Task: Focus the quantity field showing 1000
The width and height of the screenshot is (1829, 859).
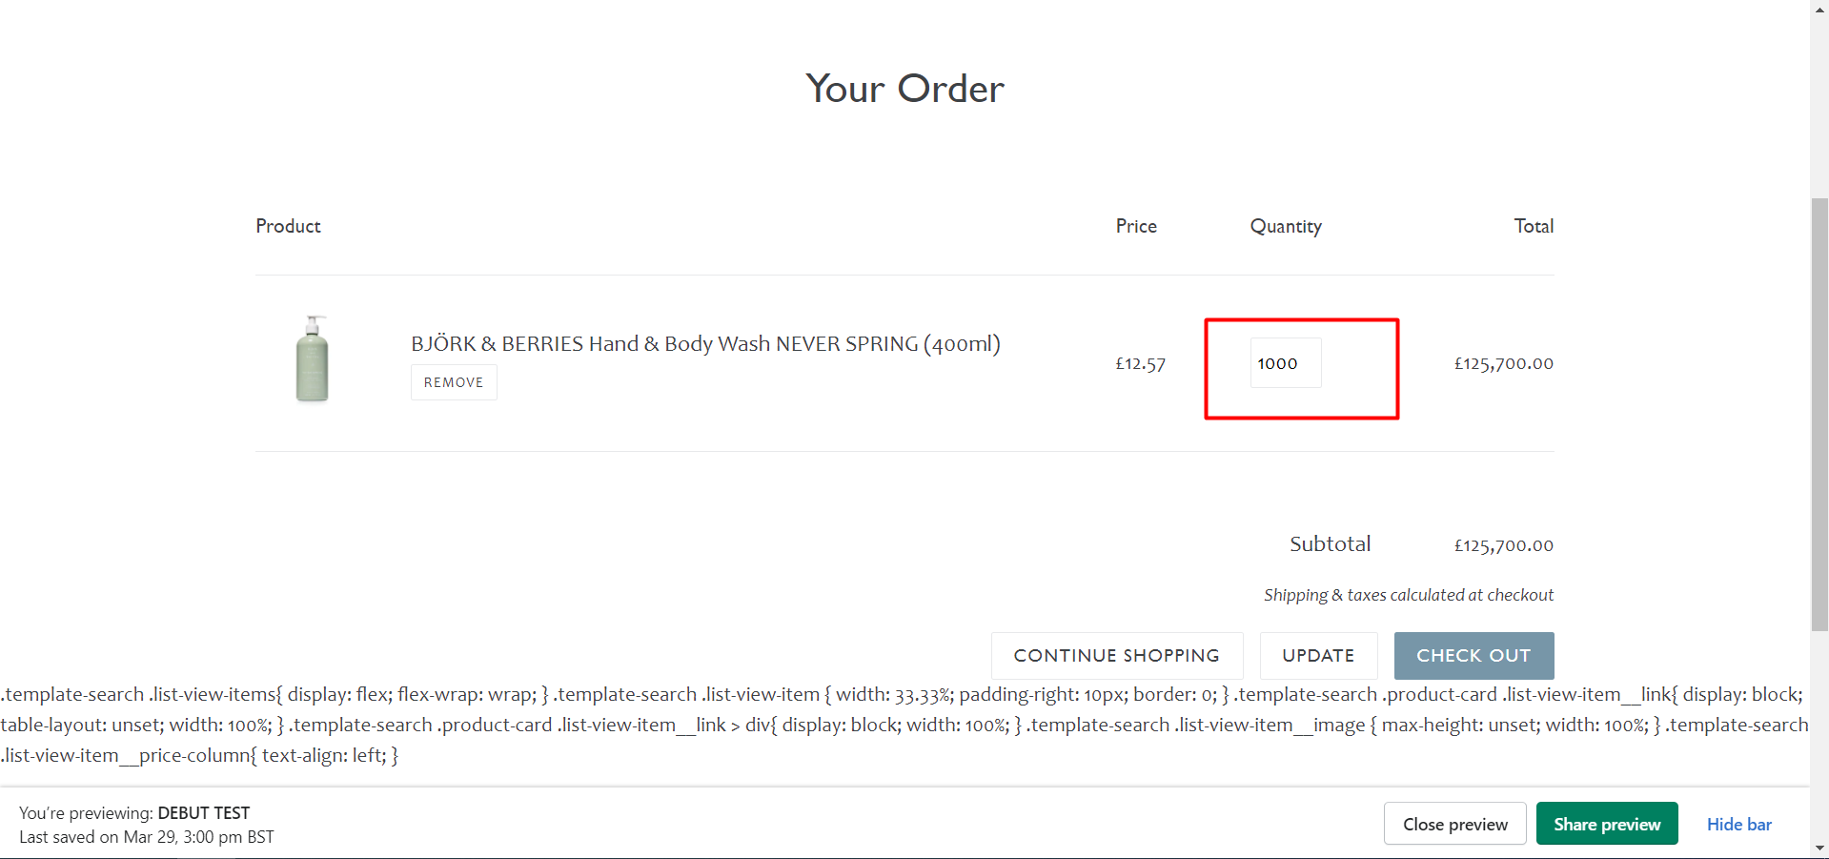Action: pos(1285,363)
